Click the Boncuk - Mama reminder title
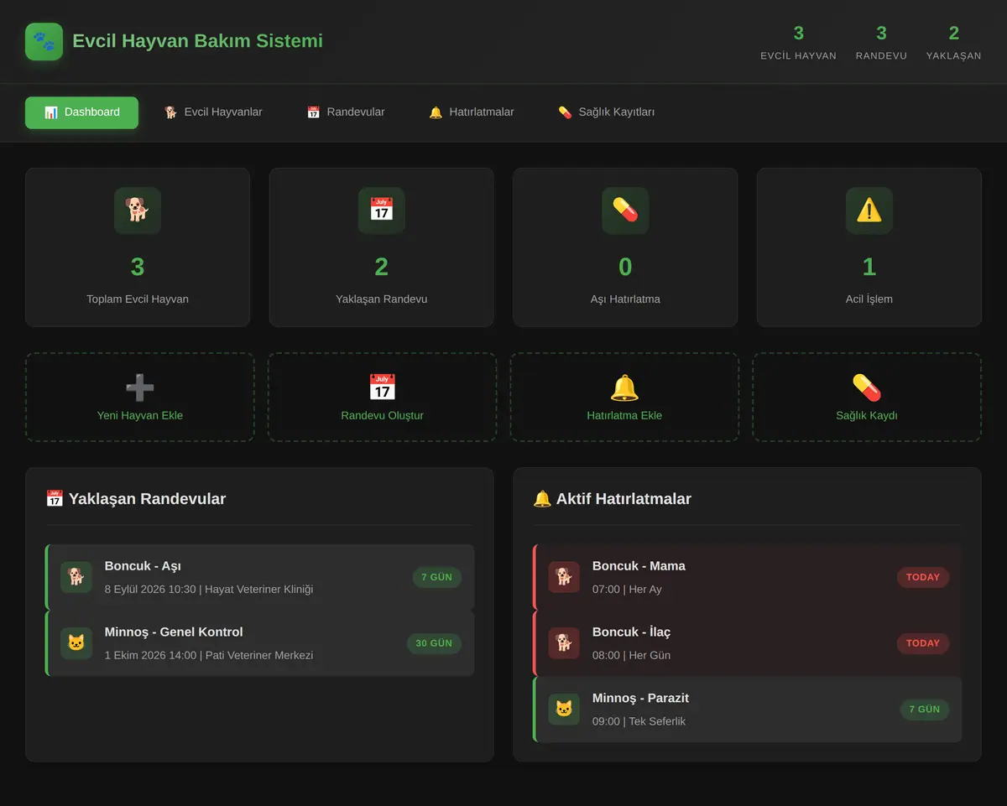 click(639, 566)
